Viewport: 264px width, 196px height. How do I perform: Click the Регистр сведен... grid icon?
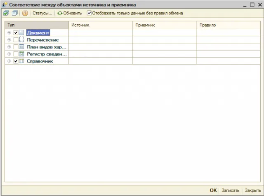pos(21,54)
